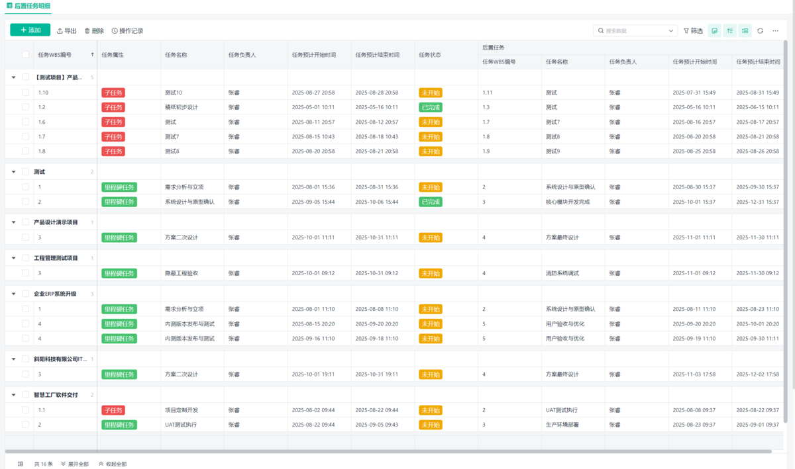Open the more options ellipsis menu
This screenshot has height=469, width=795.
(775, 30)
